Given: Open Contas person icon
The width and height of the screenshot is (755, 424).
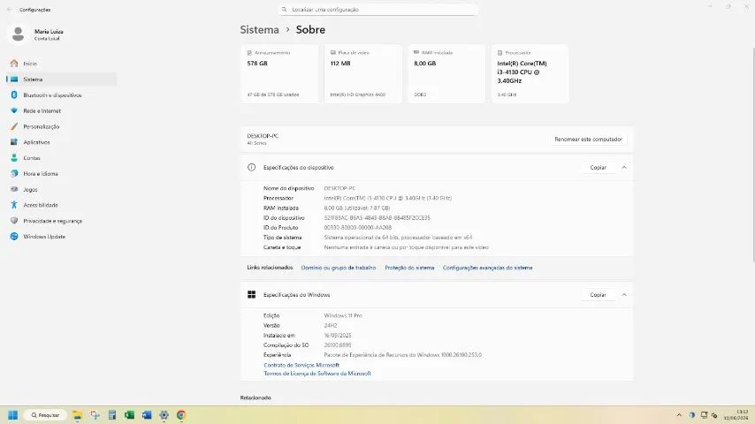Looking at the screenshot, I should 14,158.
